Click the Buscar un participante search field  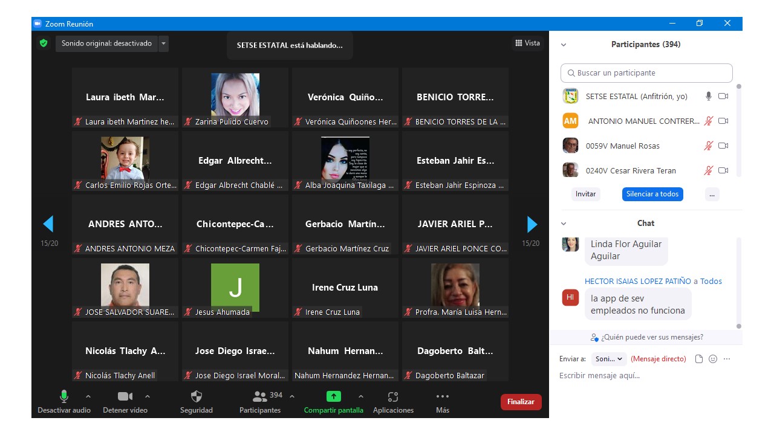pos(646,73)
